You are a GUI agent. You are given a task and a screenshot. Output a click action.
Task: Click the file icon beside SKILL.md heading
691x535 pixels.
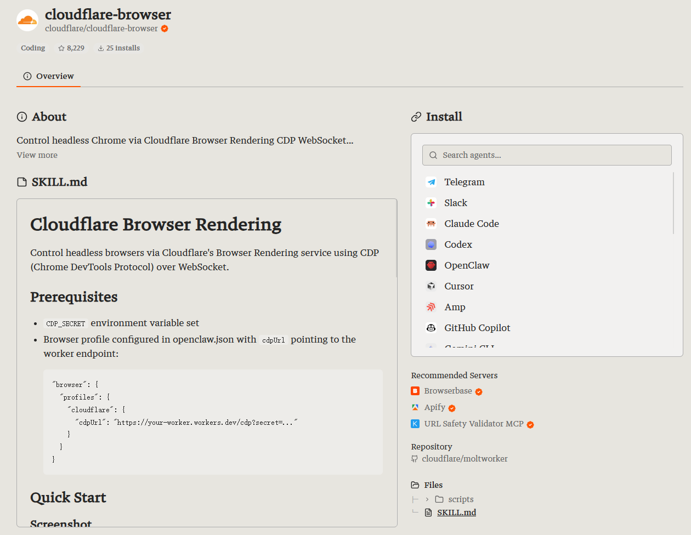(22, 182)
